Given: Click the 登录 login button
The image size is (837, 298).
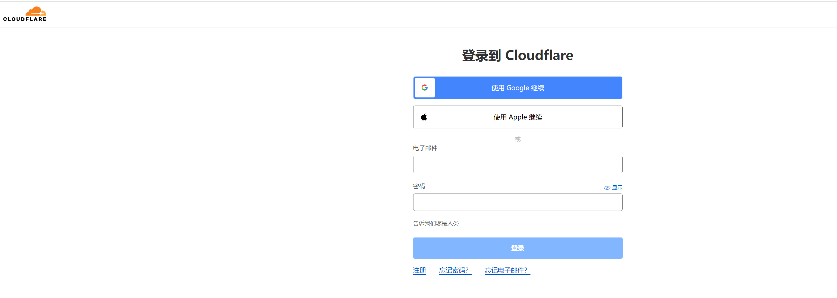Looking at the screenshot, I should click(x=518, y=248).
